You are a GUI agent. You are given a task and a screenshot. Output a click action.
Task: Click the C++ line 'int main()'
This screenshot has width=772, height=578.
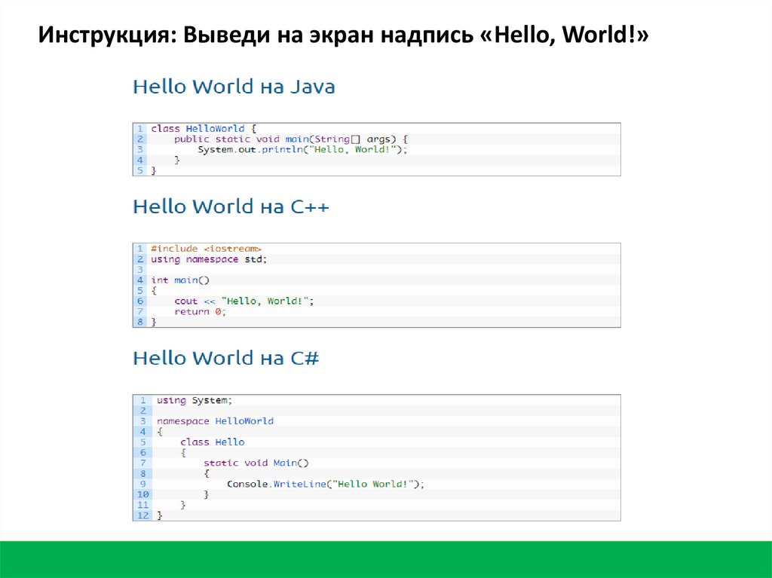pos(180,280)
